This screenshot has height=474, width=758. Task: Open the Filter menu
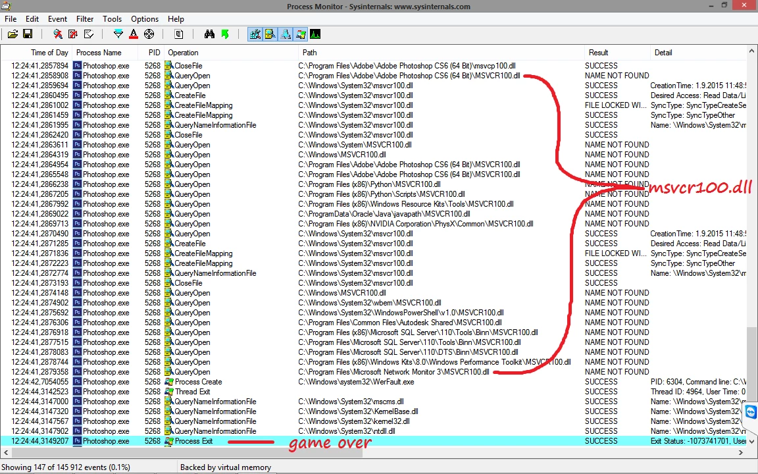click(x=85, y=19)
